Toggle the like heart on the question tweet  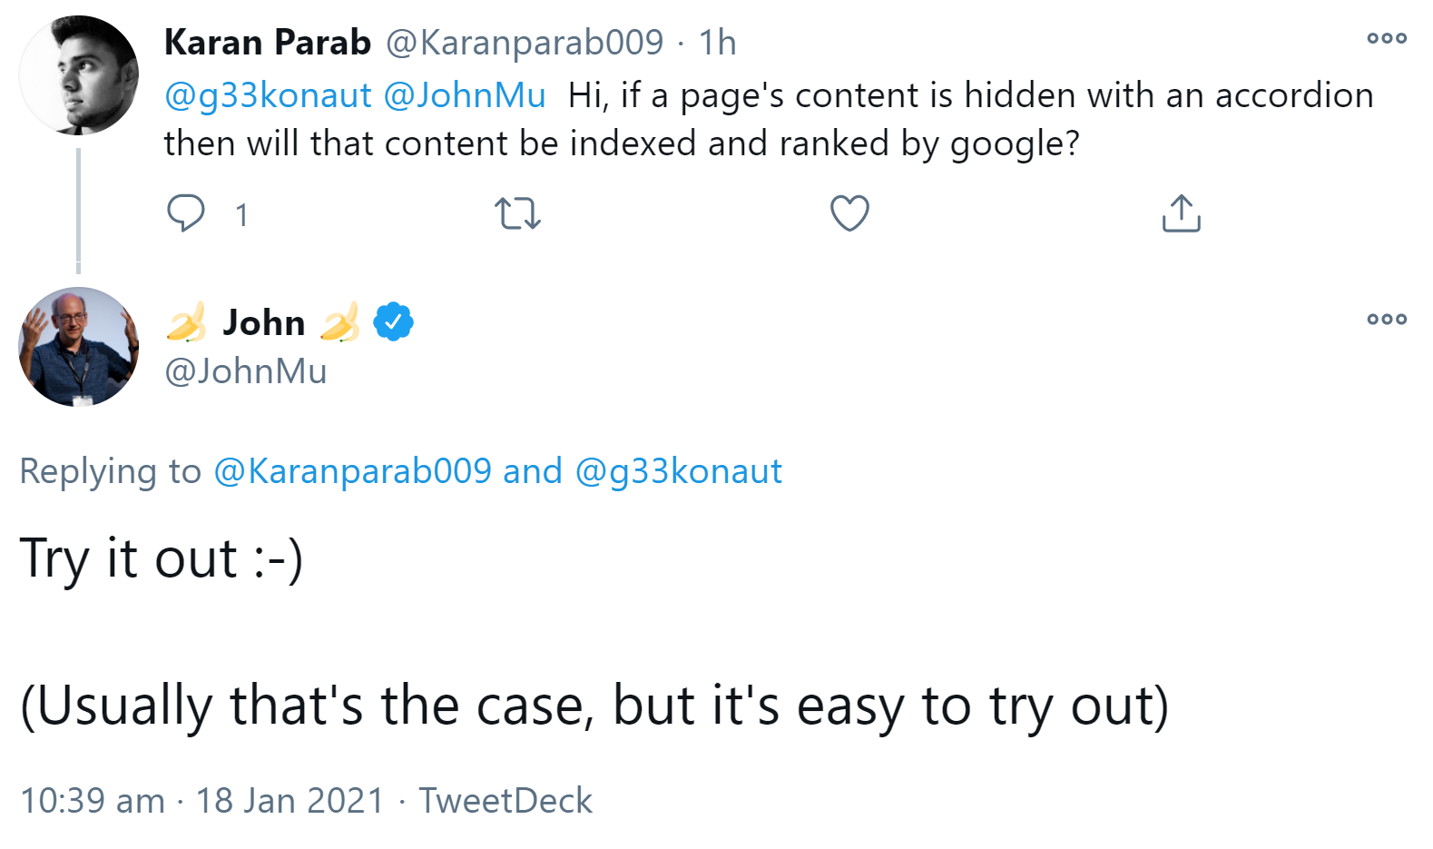[848, 212]
